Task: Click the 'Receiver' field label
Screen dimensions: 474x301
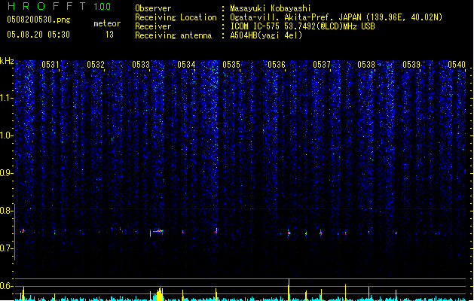Action: tap(153, 26)
